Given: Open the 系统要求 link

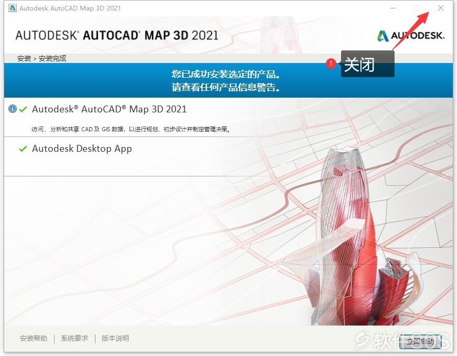Looking at the screenshot, I should tap(75, 338).
